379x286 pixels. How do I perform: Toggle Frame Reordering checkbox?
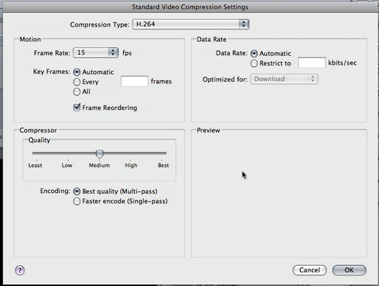click(77, 108)
